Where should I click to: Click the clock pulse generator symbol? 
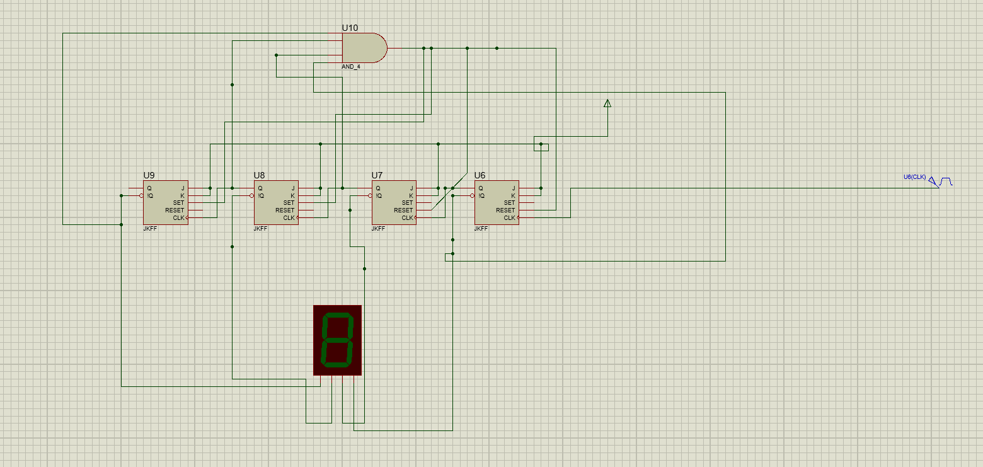click(x=941, y=182)
